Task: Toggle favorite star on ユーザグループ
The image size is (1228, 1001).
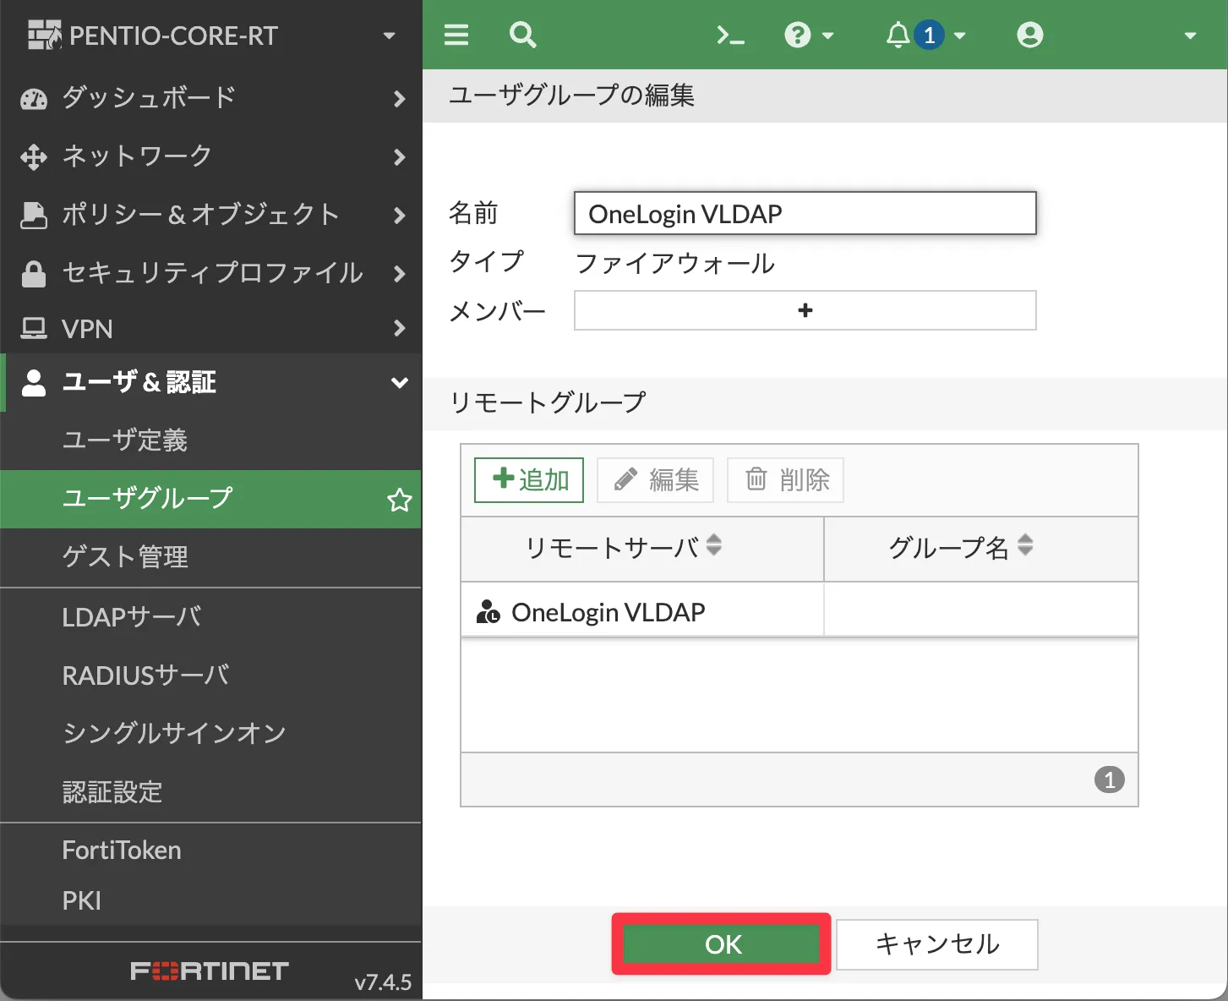Action: (399, 500)
